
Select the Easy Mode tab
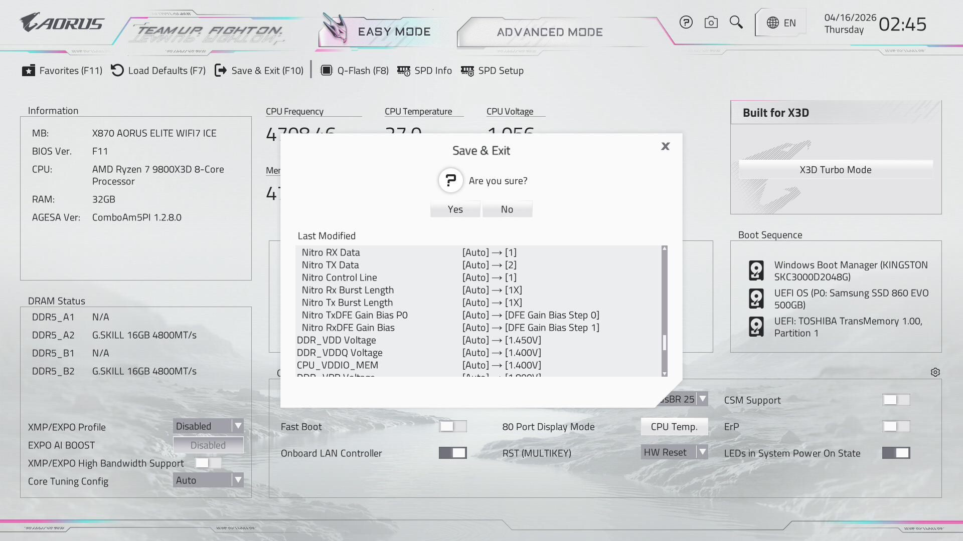pos(381,32)
